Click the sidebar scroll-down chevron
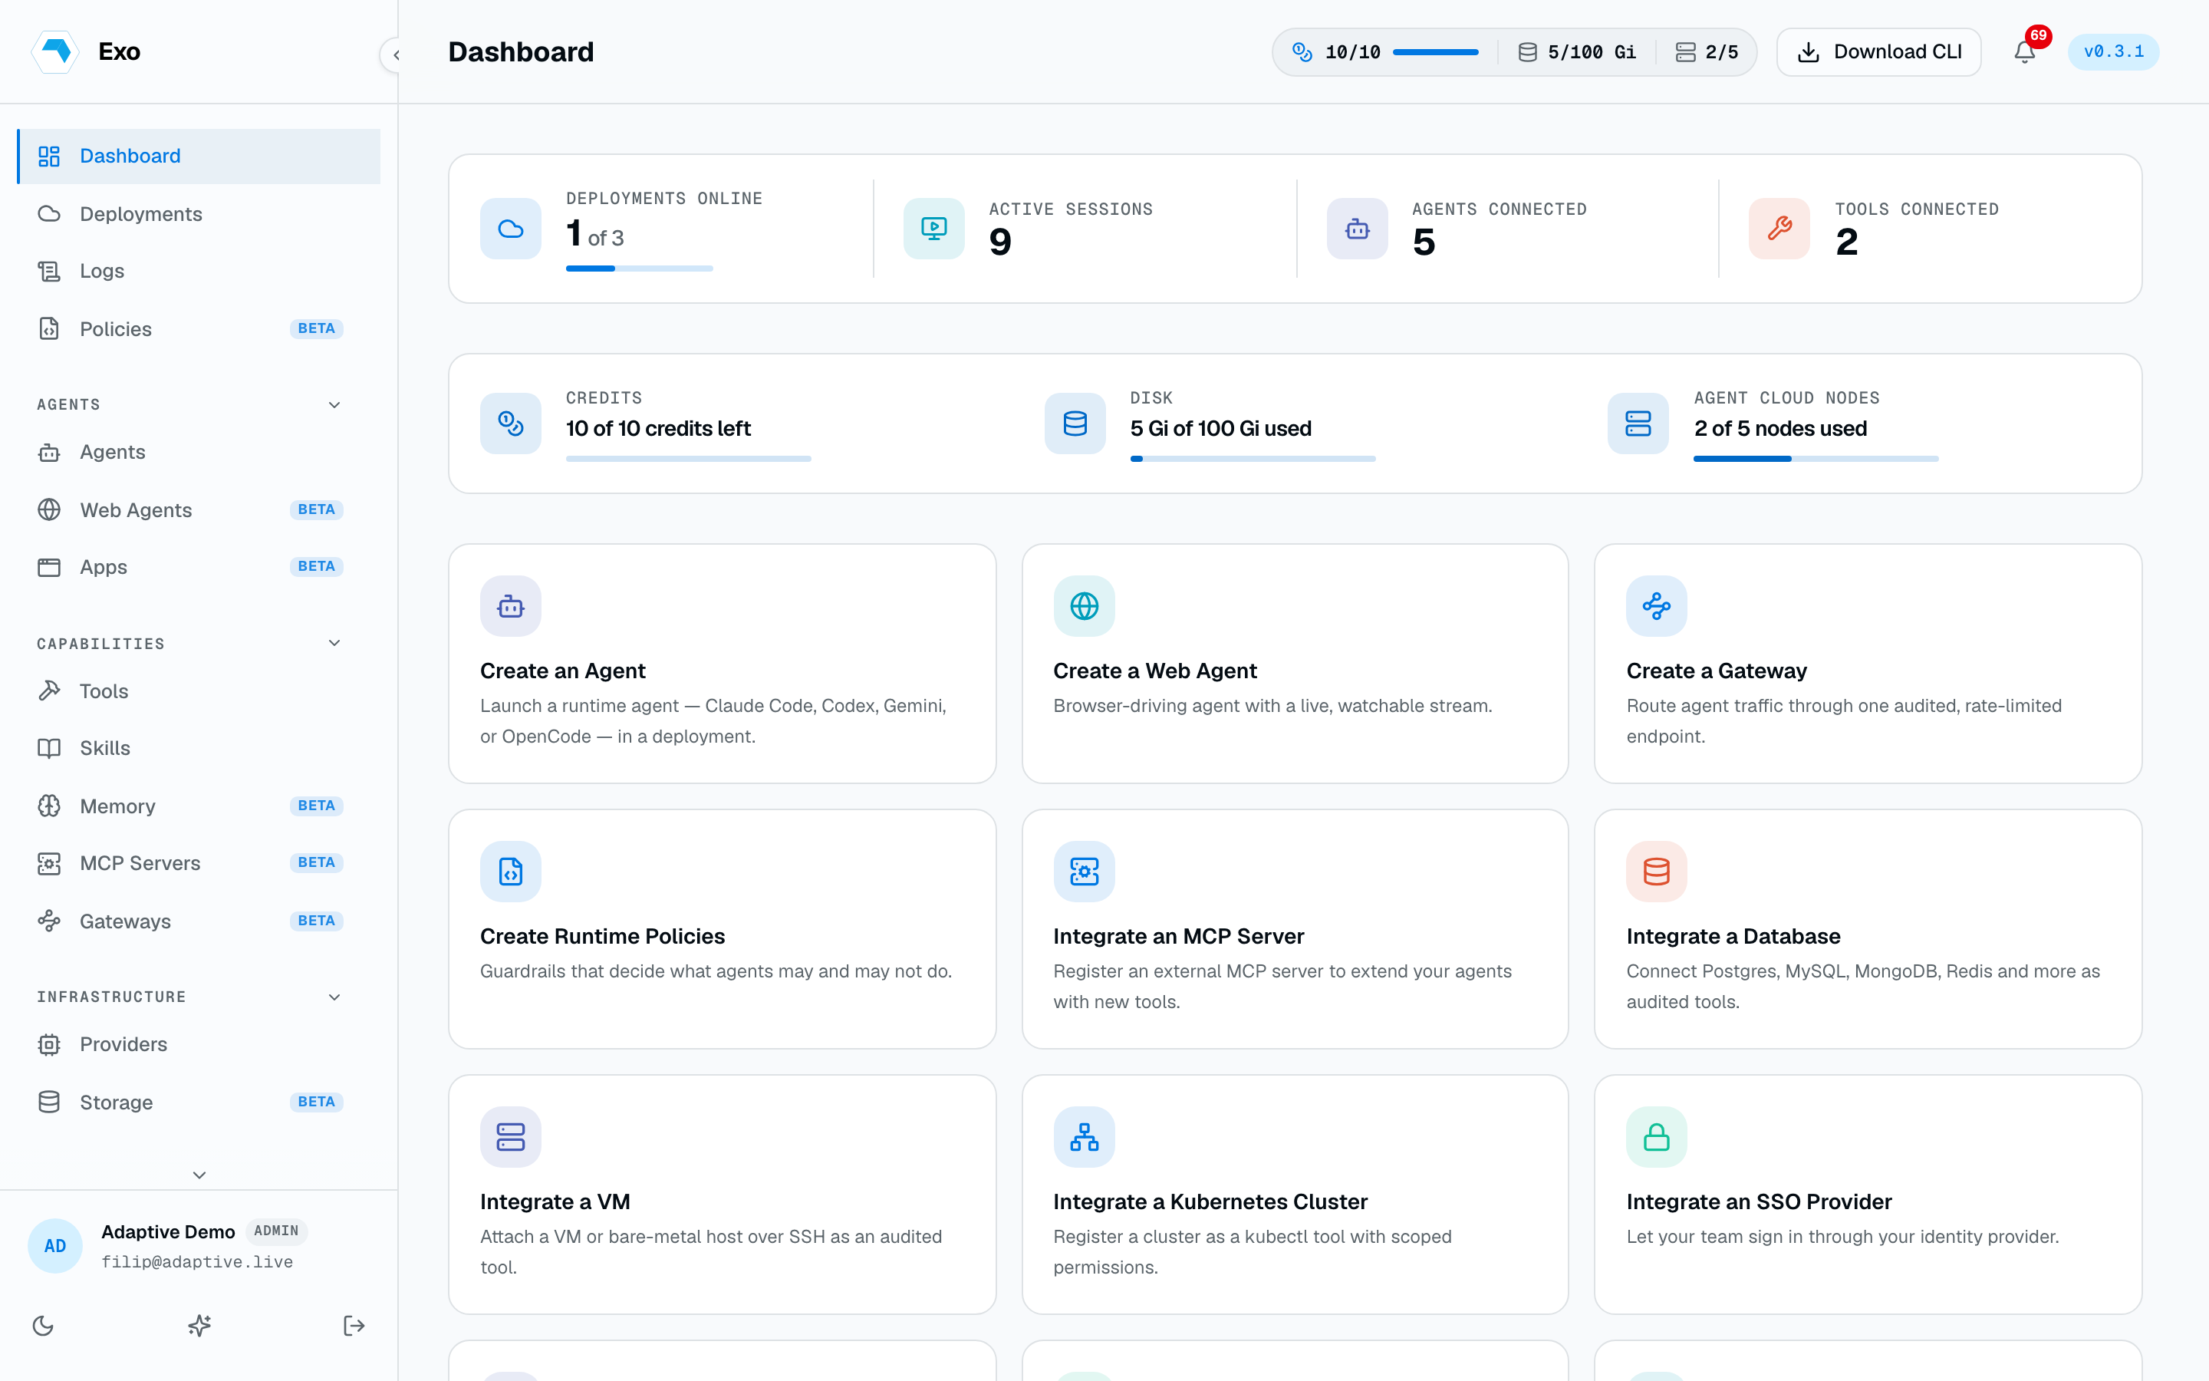This screenshot has width=2209, height=1381. pyautogui.click(x=199, y=1175)
